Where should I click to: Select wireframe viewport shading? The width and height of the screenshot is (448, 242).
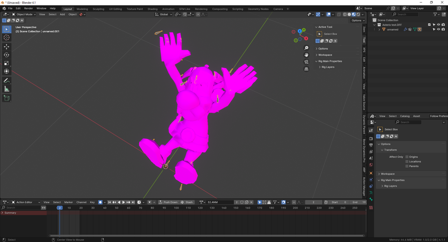click(345, 14)
